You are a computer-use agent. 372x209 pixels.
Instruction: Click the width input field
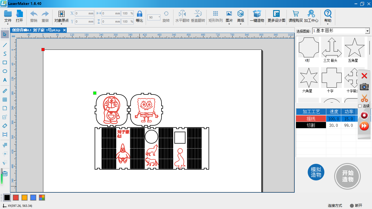pyautogui.click(x=111, y=13)
